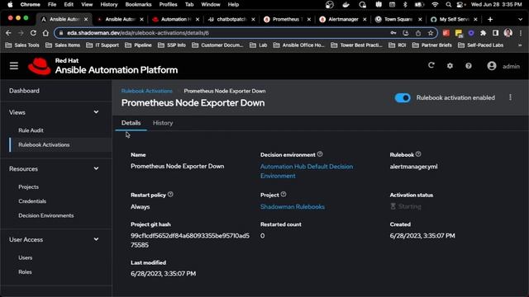Select the Details tab
The image size is (529, 297).
click(131, 123)
